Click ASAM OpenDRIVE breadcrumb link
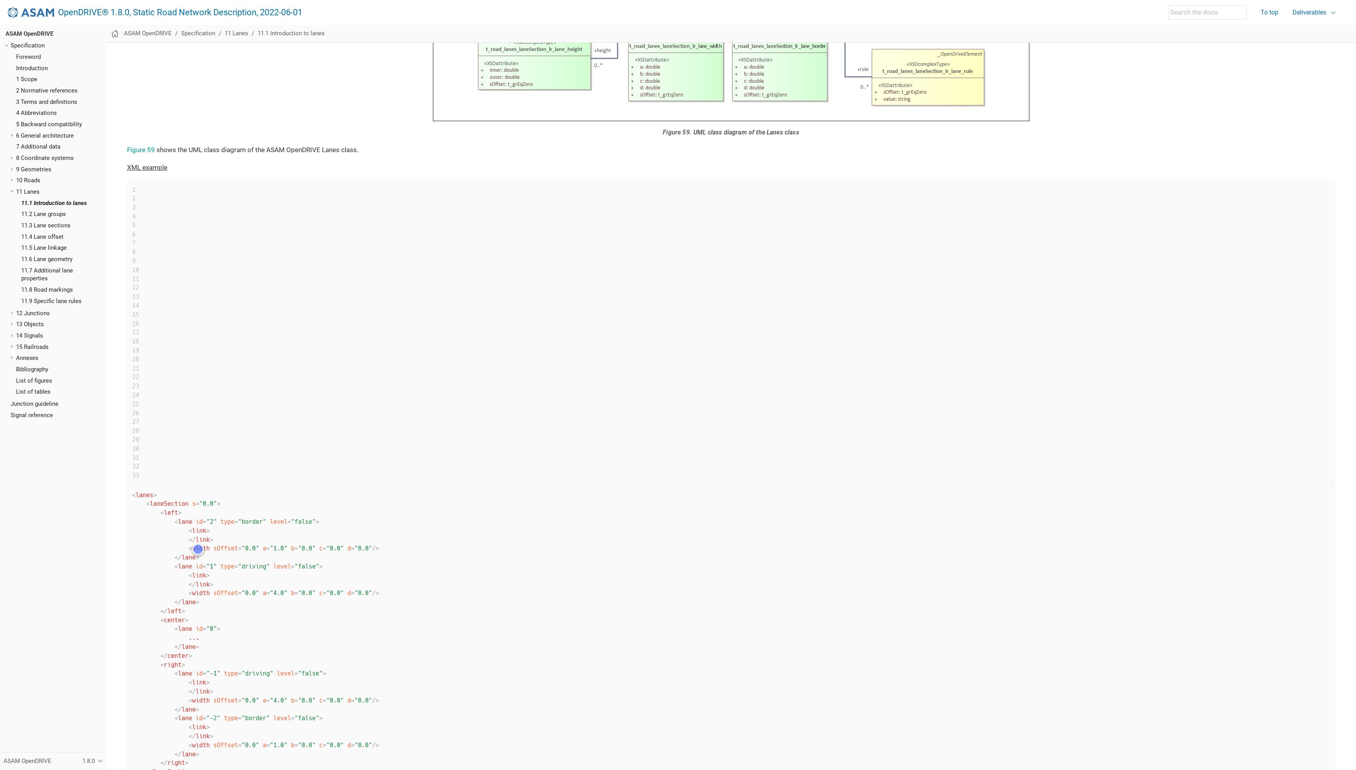 pos(147,33)
